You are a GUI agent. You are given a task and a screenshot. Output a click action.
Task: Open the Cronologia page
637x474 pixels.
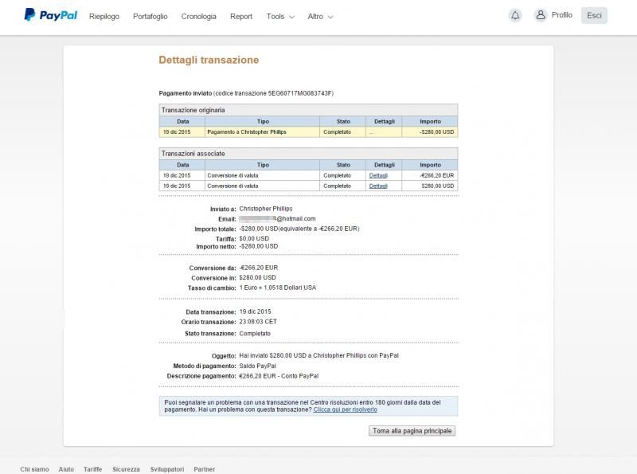(x=198, y=16)
